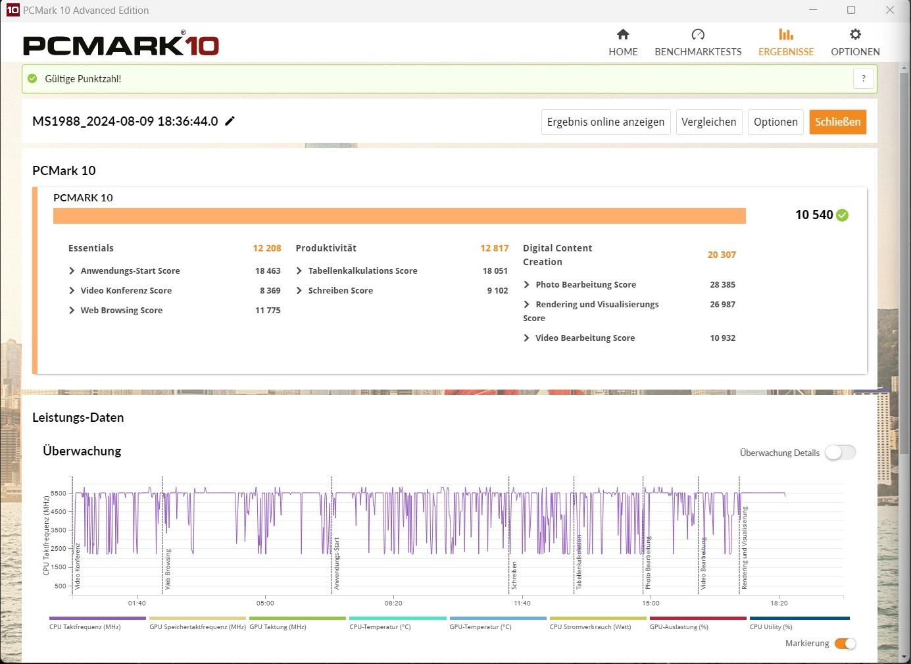
Task: Click the Vergleichen button
Action: [709, 122]
